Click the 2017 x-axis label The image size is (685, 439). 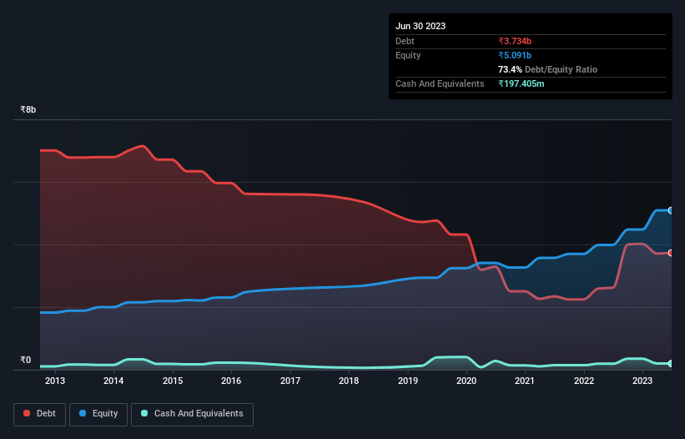[290, 381]
